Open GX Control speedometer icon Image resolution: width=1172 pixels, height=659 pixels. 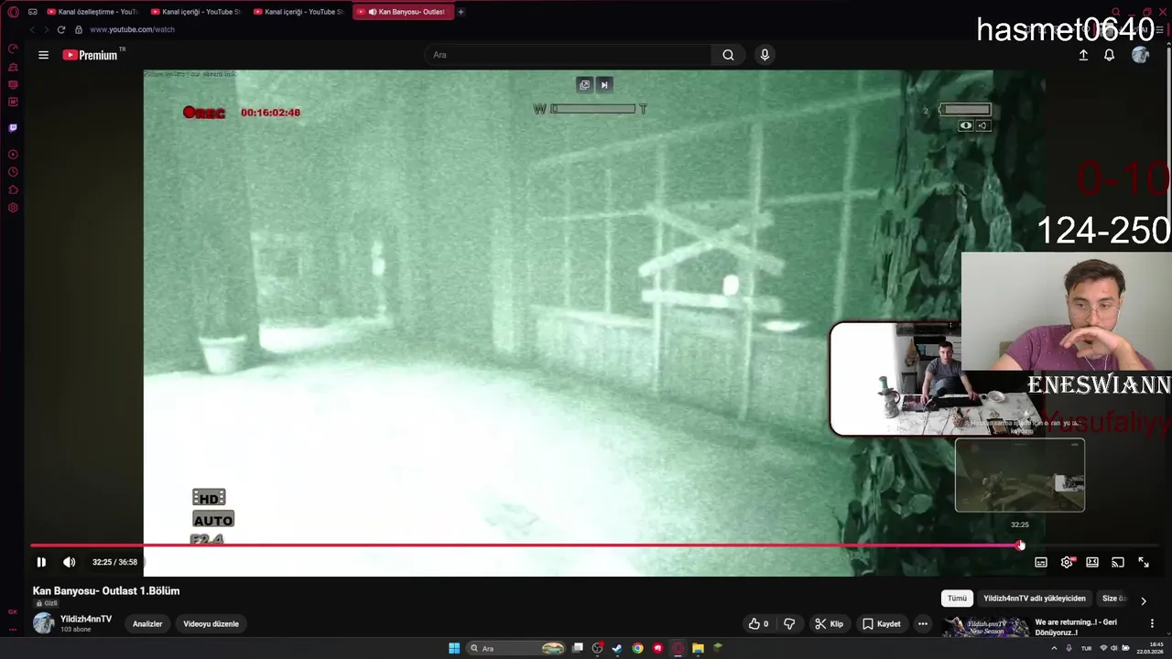point(13,49)
